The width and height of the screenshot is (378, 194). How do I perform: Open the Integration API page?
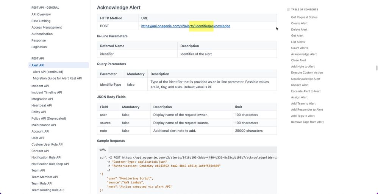pos(42,99)
